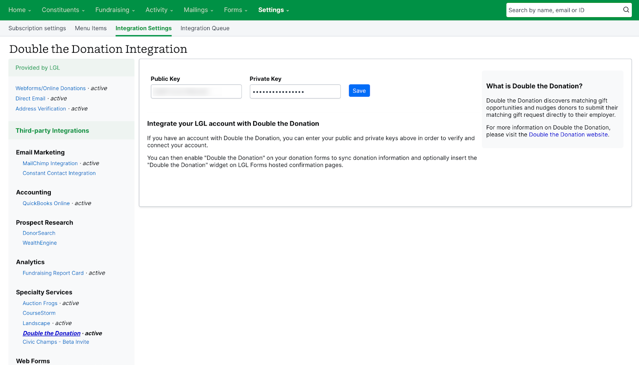Open Webforms/Online Donations link
Image resolution: width=639 pixels, height=365 pixels.
[51, 88]
